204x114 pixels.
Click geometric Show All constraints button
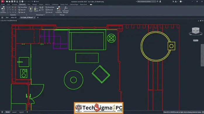(22, 10)
